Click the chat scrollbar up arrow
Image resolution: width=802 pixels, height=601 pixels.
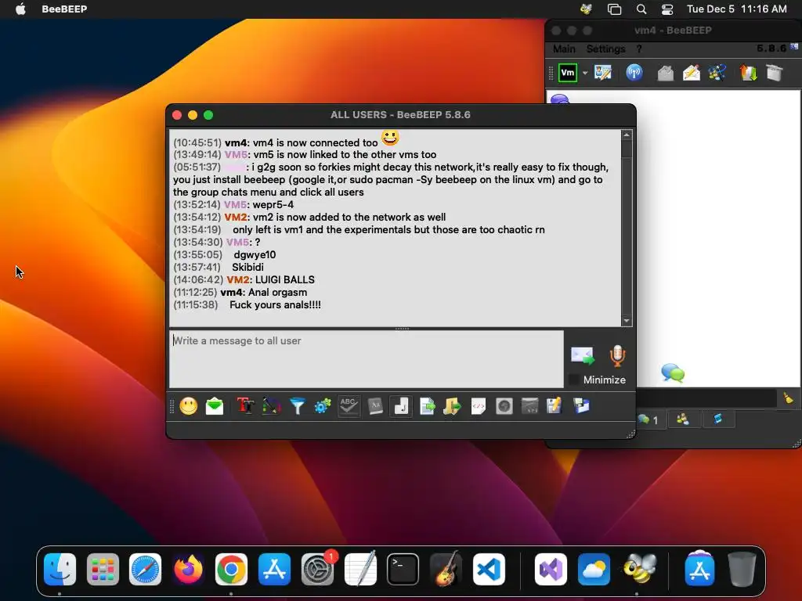627,135
